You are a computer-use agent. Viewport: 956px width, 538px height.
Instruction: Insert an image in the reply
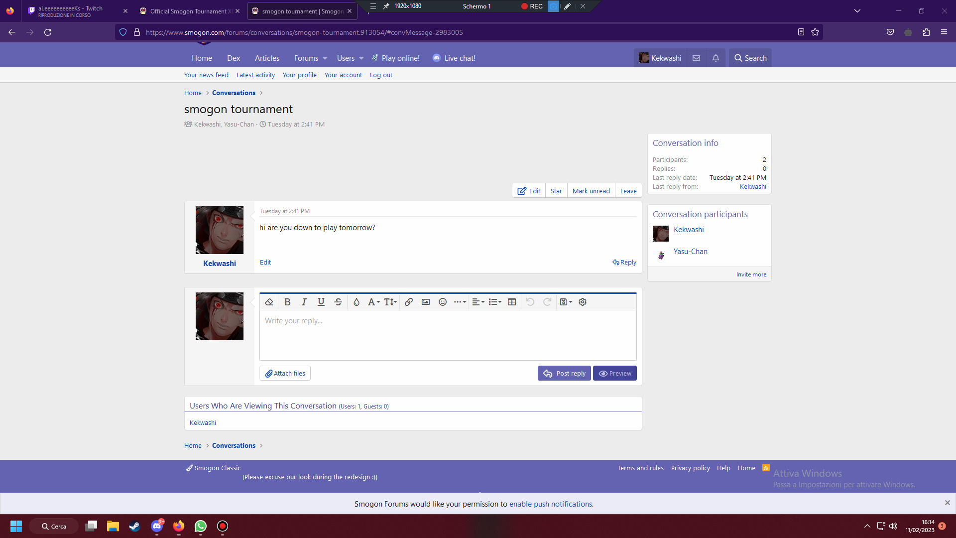[x=426, y=302]
